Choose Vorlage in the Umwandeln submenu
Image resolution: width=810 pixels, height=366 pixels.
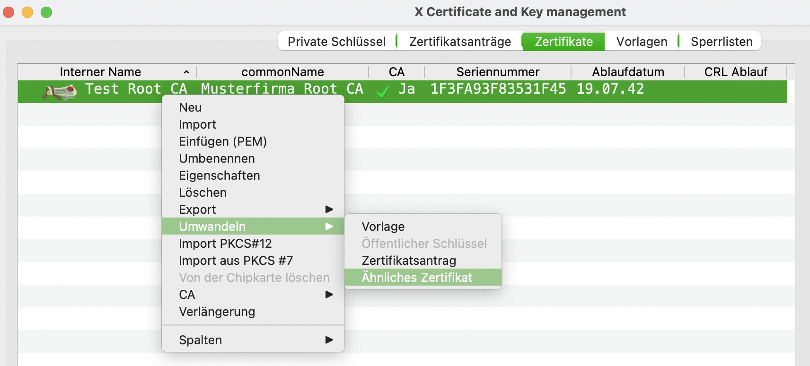383,227
